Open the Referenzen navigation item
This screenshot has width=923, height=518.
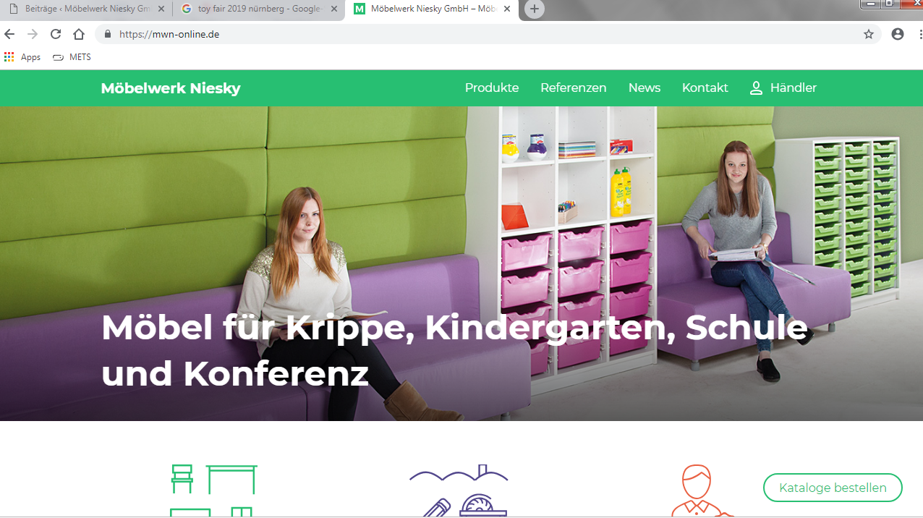[x=573, y=88]
